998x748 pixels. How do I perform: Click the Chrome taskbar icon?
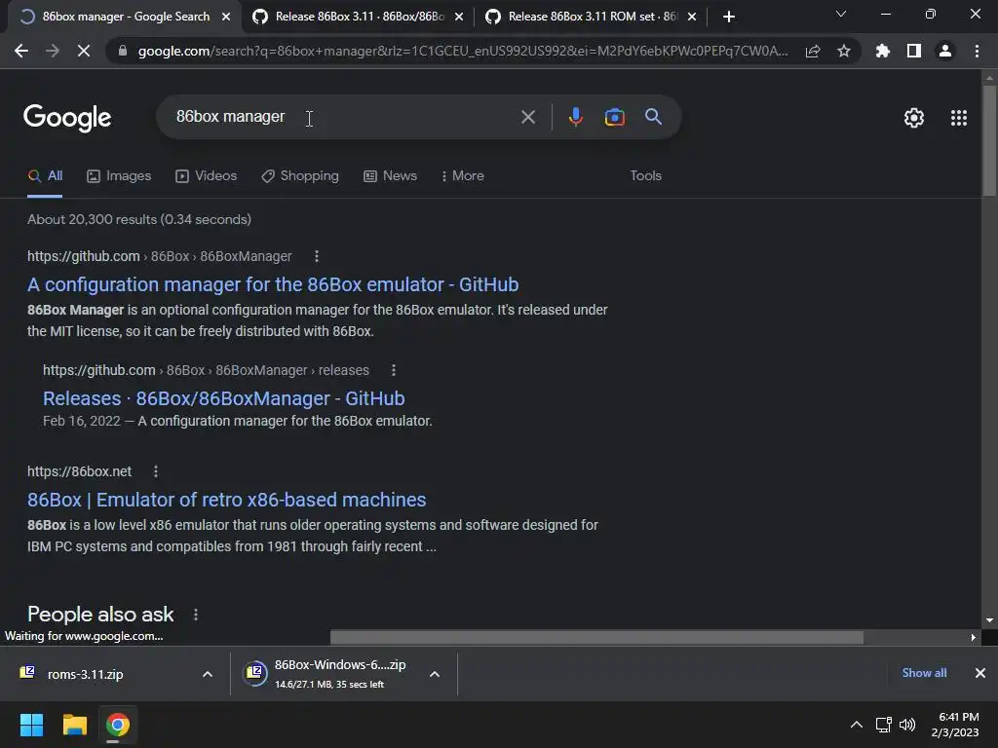click(117, 725)
